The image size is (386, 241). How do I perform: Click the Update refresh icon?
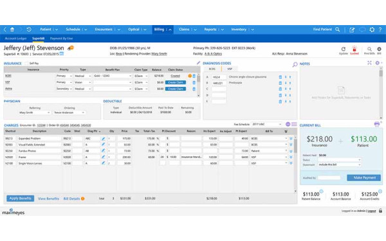343,49
